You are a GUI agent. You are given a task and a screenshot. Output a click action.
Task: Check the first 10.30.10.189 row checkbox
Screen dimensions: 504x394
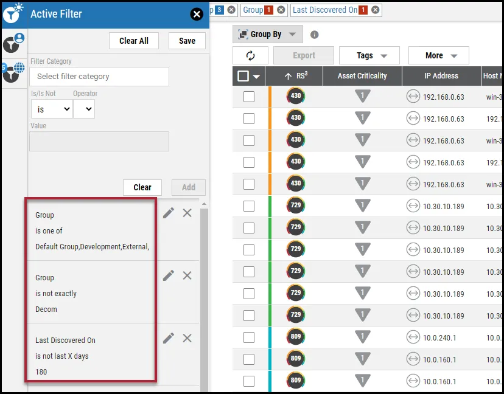(249, 206)
